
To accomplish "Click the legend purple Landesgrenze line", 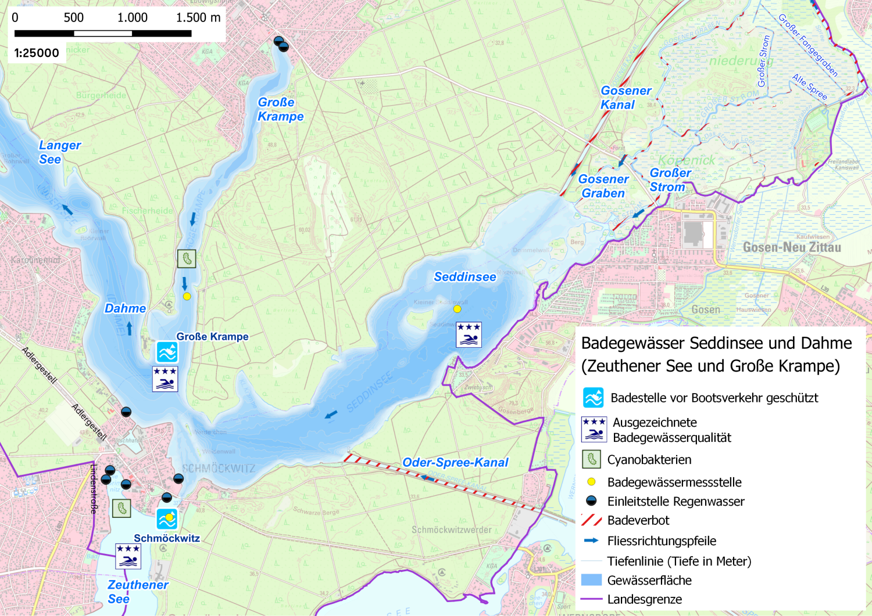I will click(x=591, y=599).
